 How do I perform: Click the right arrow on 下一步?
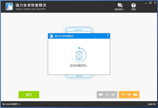(135, 95)
